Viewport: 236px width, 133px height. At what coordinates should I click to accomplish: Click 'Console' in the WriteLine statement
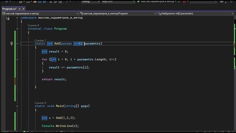pos(48,126)
